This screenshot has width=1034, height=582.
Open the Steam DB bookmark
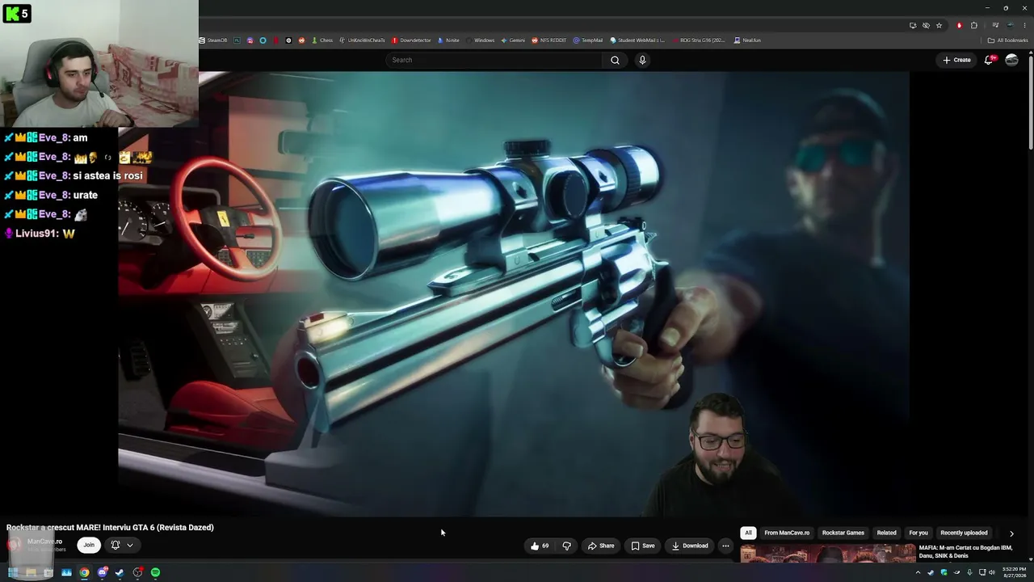[x=214, y=40]
